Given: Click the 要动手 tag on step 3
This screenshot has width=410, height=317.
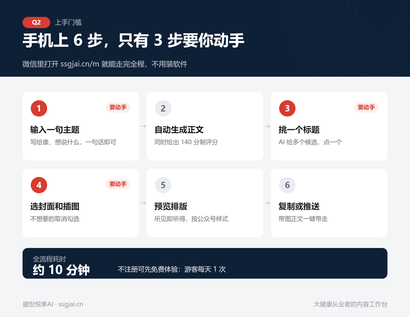Looking at the screenshot, I should coord(366,107).
